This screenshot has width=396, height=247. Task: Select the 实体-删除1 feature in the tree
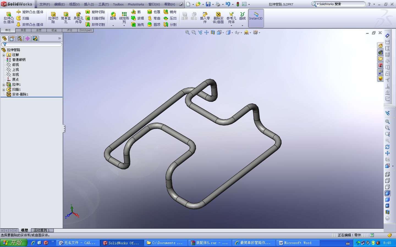click(17, 94)
